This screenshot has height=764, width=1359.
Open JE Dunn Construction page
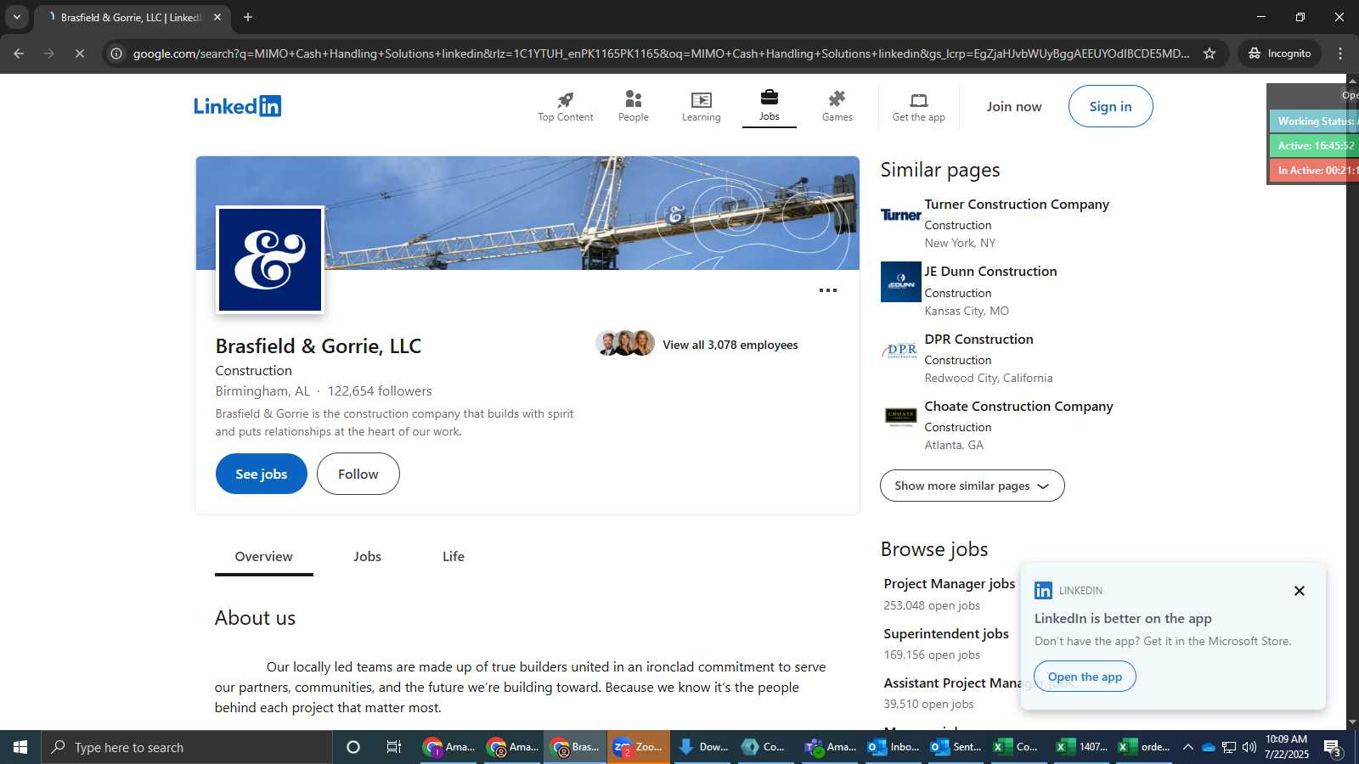pos(990,272)
